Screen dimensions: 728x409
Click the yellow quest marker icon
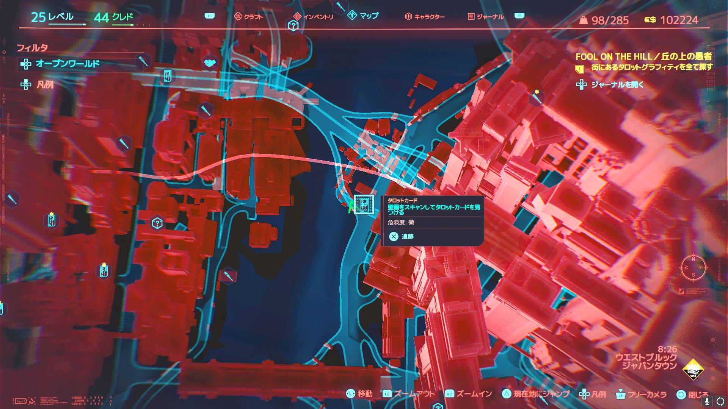click(579, 69)
